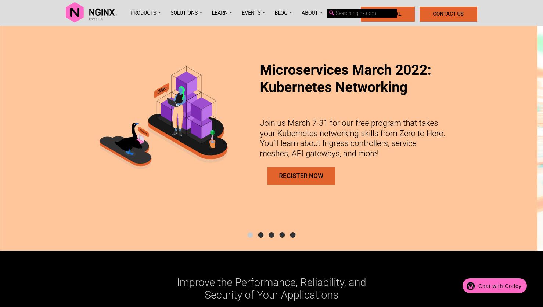Screen dimensions: 543x307
Task: Open the Solutions dropdown menu
Action: tap(186, 13)
